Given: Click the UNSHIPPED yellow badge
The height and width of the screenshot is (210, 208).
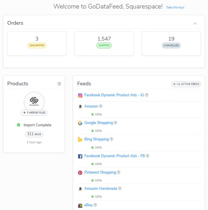Looking at the screenshot, I should tap(37, 45).
